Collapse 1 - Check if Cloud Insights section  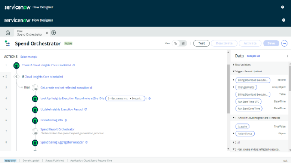coord(233,118)
